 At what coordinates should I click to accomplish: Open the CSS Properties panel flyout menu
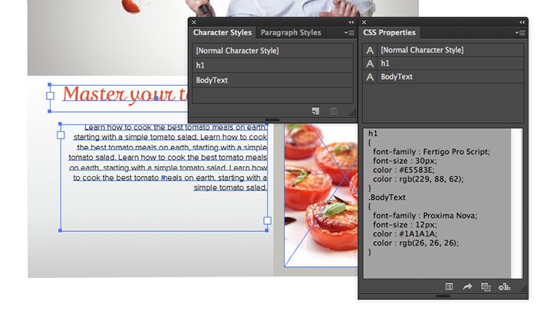coord(520,32)
